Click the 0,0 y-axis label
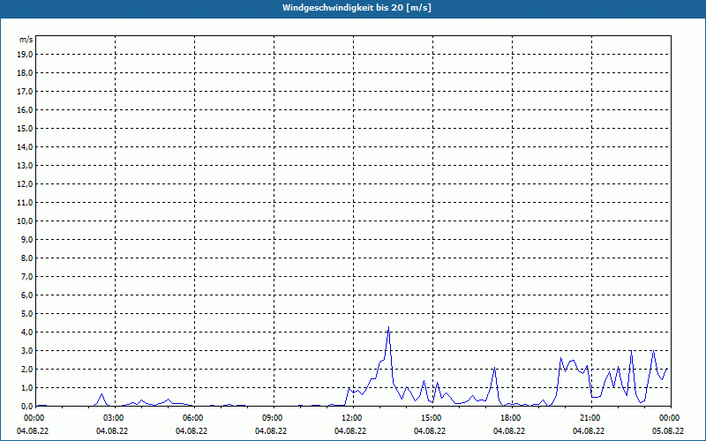Image resolution: width=706 pixels, height=441 pixels. tap(26, 407)
